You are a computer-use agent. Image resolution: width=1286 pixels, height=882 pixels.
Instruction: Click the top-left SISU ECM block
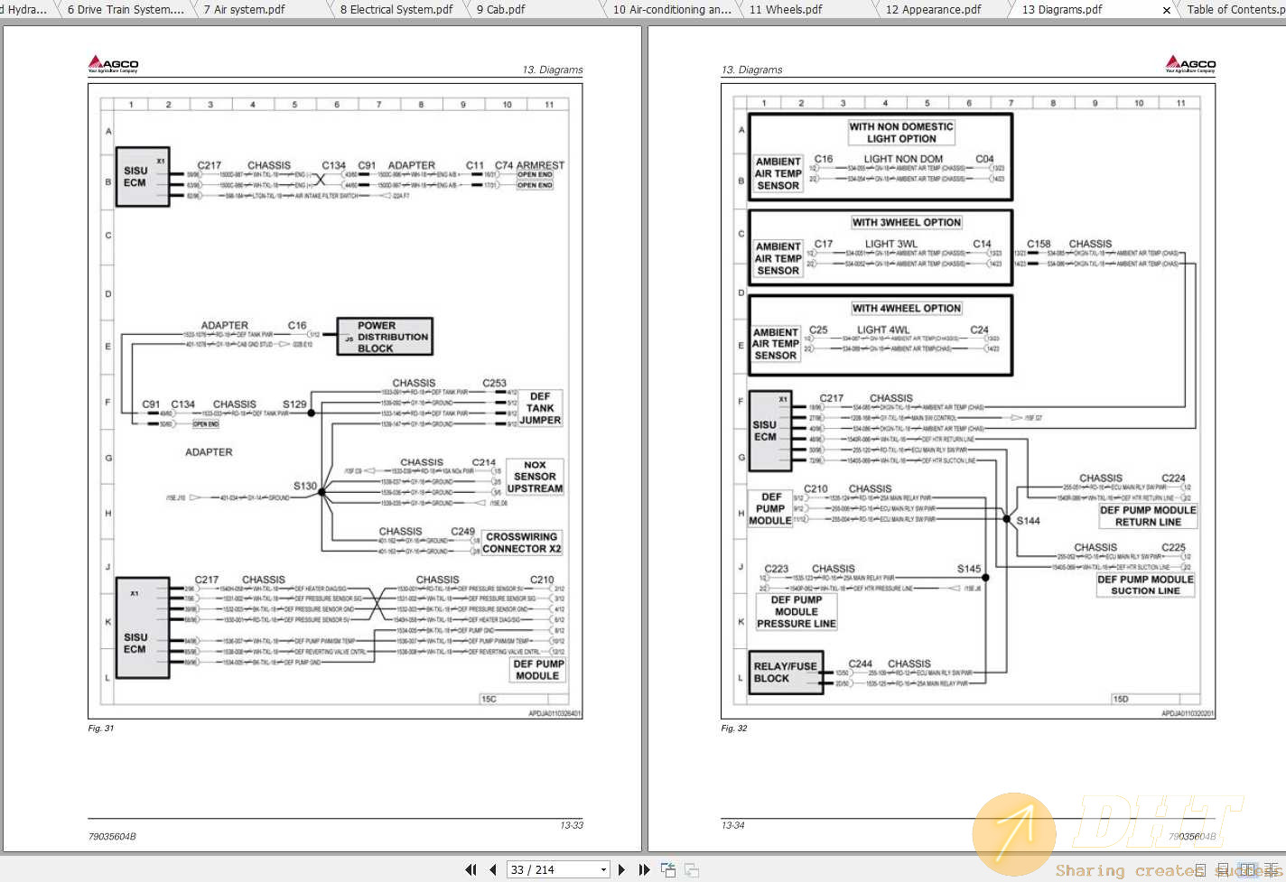[143, 178]
